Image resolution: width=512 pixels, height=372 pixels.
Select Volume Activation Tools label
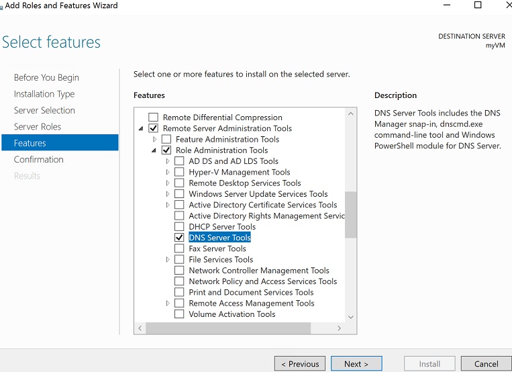232,314
